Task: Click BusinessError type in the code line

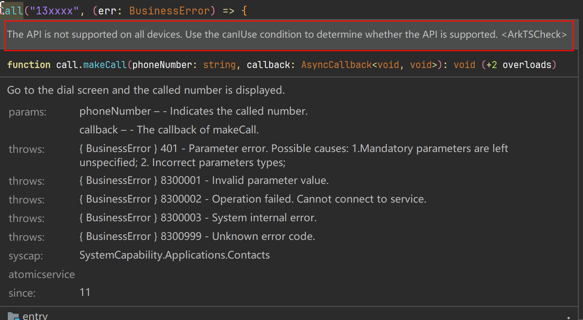Action: [170, 11]
